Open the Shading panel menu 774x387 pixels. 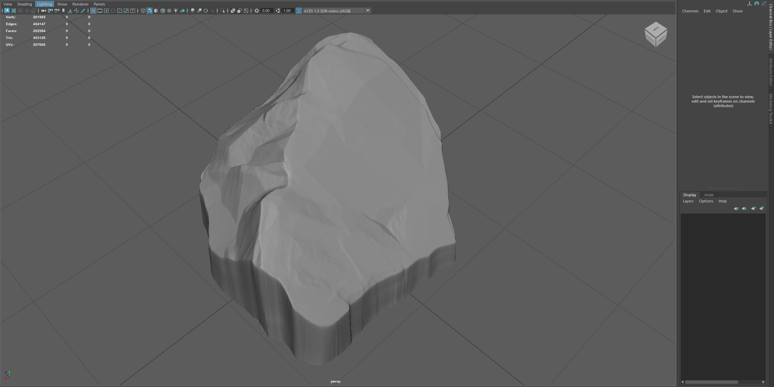(24, 4)
